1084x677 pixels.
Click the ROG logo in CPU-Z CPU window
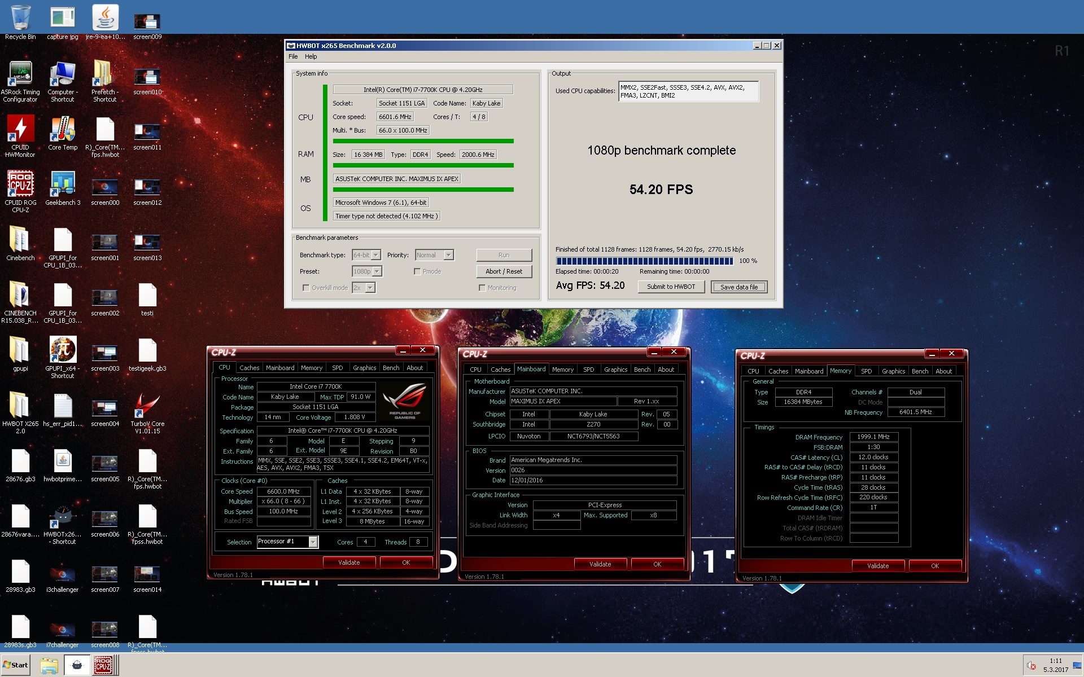(405, 401)
